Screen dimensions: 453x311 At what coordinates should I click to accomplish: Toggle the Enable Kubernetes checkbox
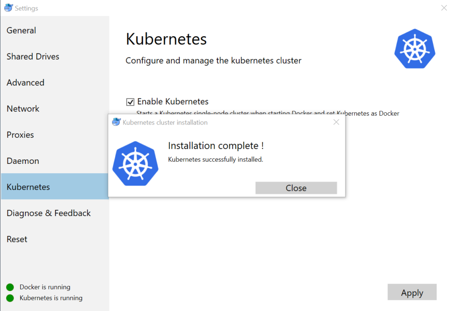(131, 102)
